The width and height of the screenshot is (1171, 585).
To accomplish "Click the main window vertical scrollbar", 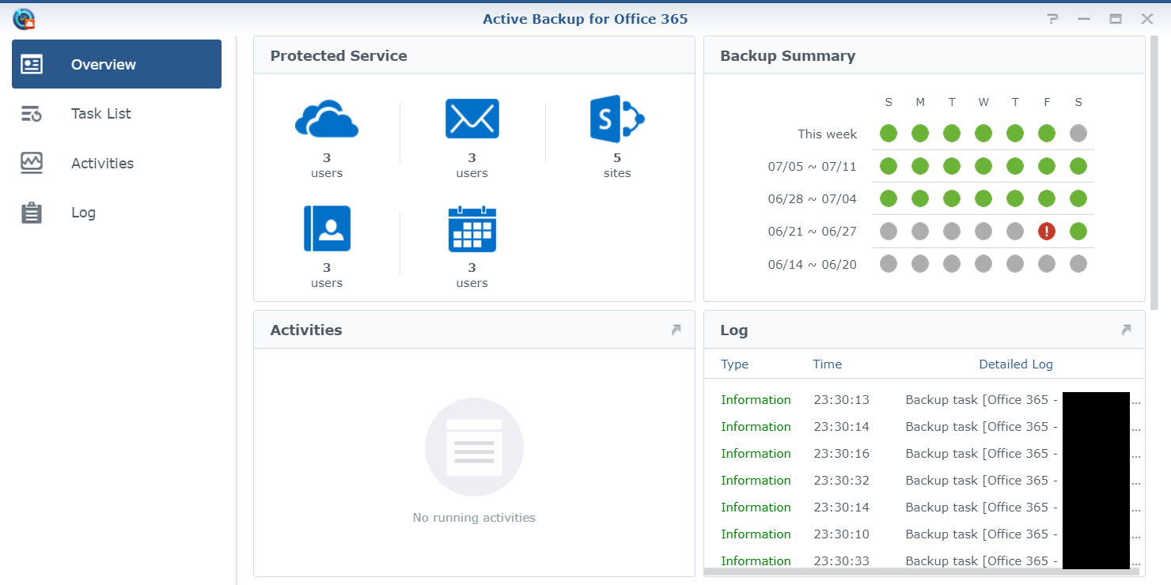I will pyautogui.click(x=1154, y=172).
